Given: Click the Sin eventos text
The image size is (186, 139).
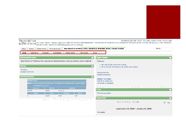Looking at the screenshot, I should (x=101, y=112).
